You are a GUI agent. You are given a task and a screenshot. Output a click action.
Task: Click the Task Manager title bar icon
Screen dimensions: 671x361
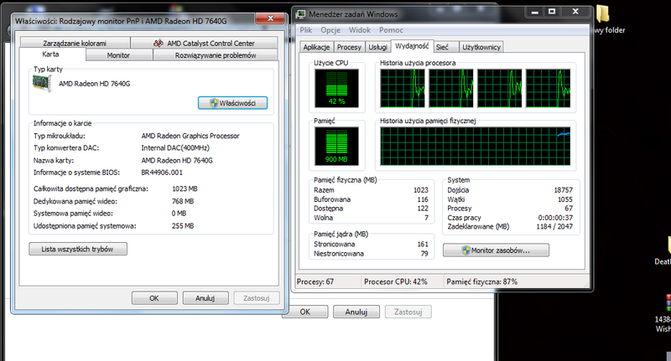(x=301, y=14)
